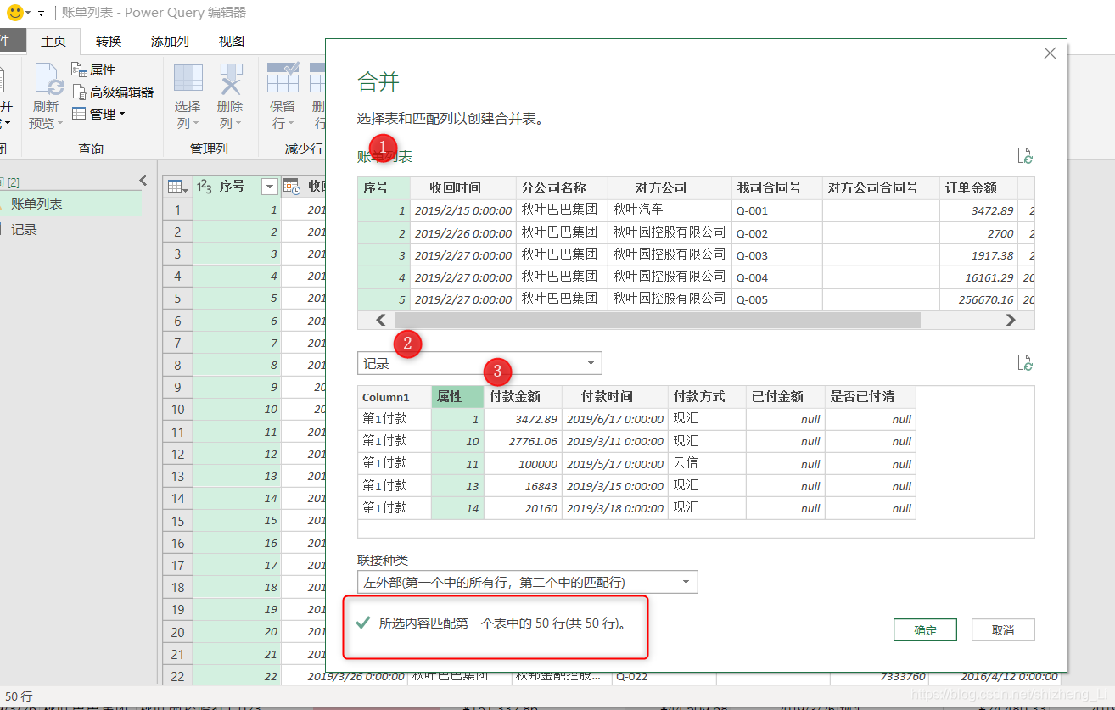Image resolution: width=1115 pixels, height=710 pixels.
Task: Open 高级编辑器 advanced editor
Action: tap(113, 92)
